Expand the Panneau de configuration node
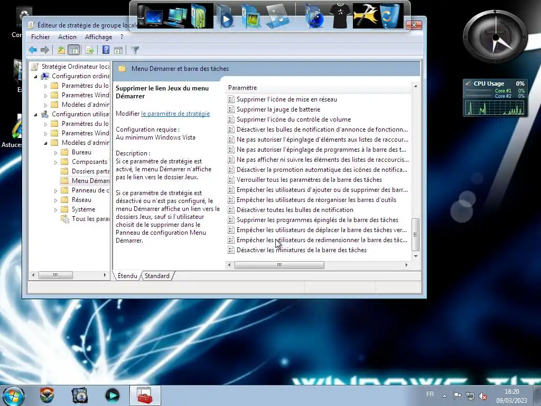Viewport: 541px width, 406px height. (x=55, y=190)
